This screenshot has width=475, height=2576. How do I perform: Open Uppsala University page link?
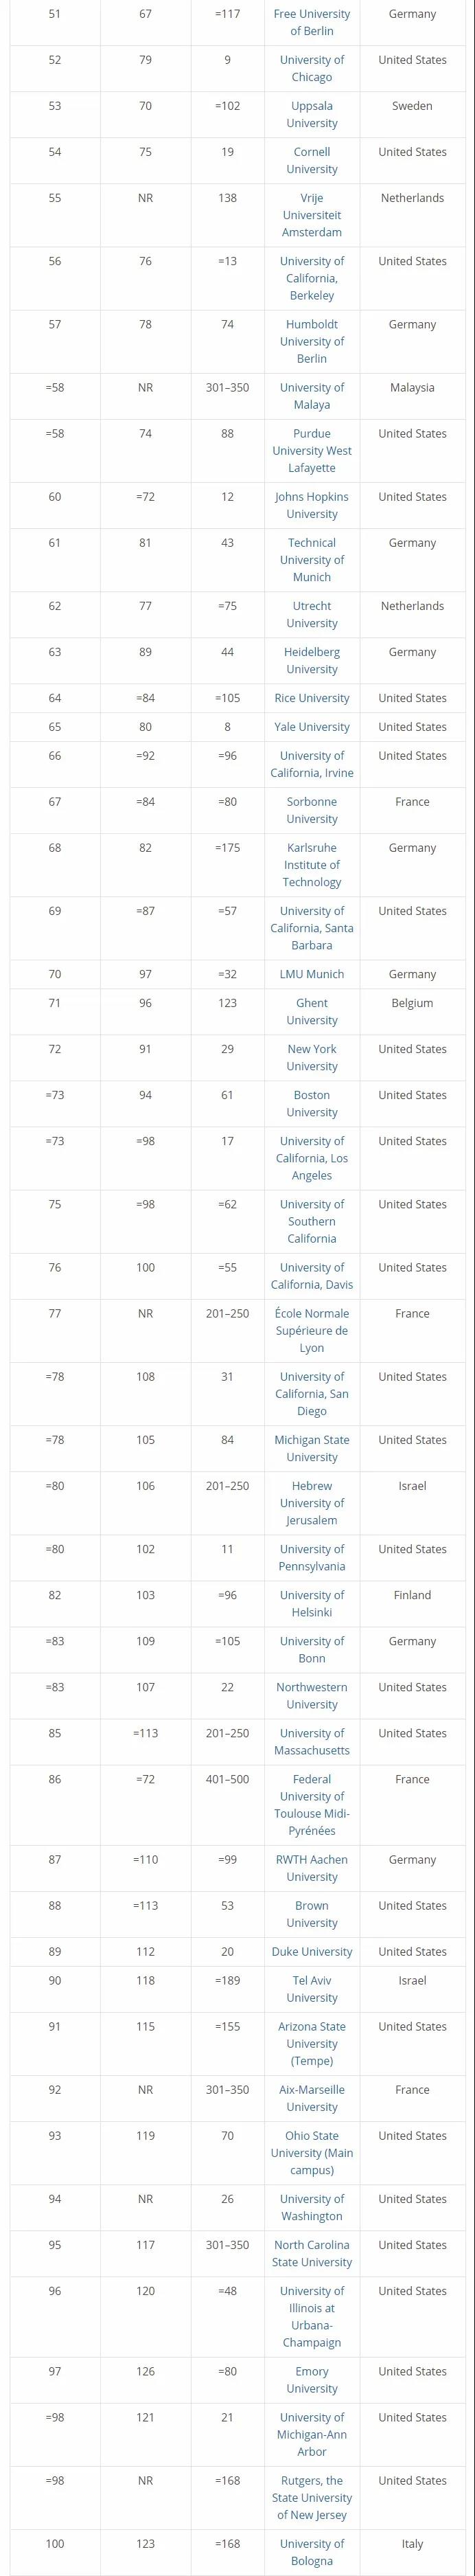(312, 114)
